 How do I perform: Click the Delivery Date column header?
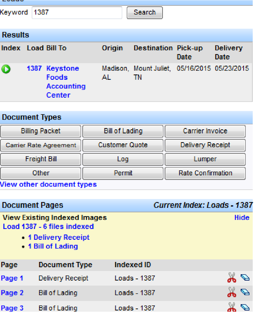point(229,52)
